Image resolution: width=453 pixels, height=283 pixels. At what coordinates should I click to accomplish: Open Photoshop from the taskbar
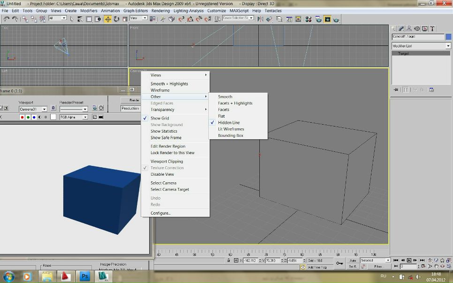(x=85, y=276)
